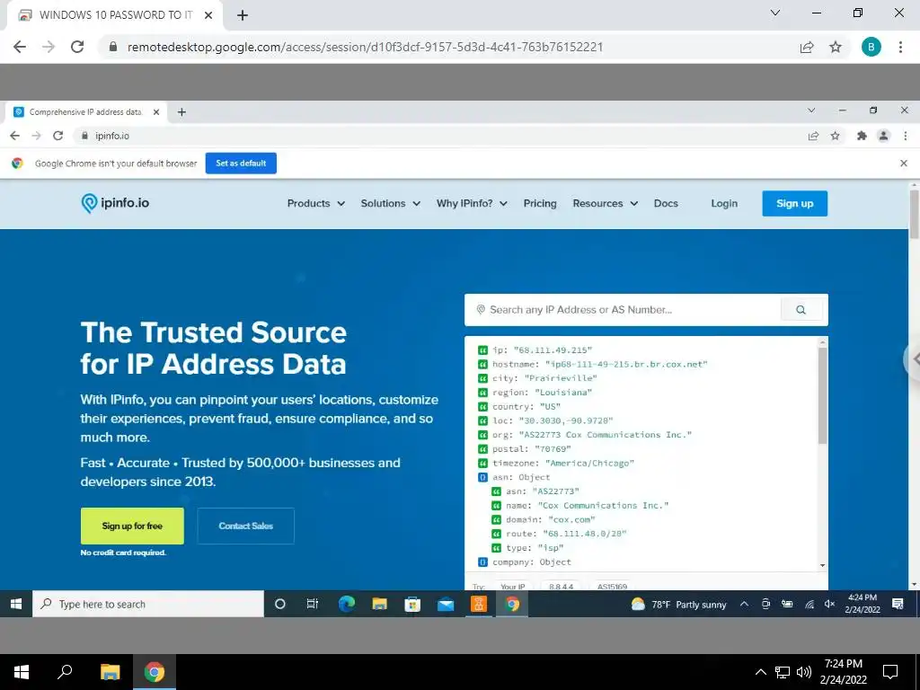Click the ipinfo.io logo
Screen dimensions: 920x690
click(x=115, y=203)
